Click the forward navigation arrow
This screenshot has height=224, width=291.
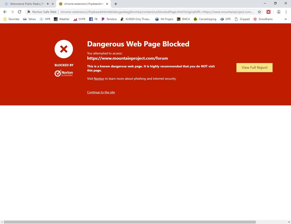pyautogui.click(x=12, y=12)
